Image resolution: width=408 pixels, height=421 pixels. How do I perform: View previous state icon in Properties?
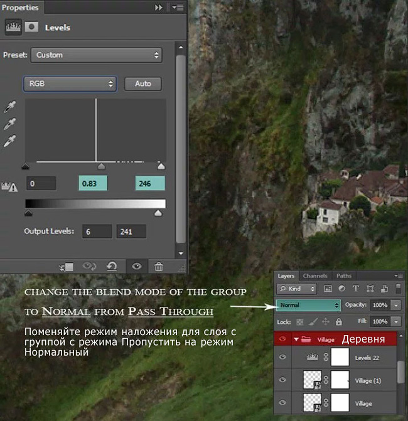pyautogui.click(x=89, y=267)
